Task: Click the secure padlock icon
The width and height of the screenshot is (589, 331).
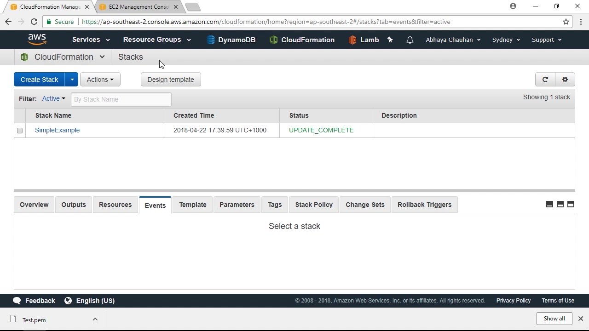Action: pos(49,22)
